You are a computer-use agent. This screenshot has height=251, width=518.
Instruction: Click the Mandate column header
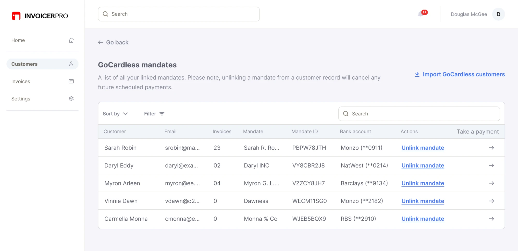253,131
